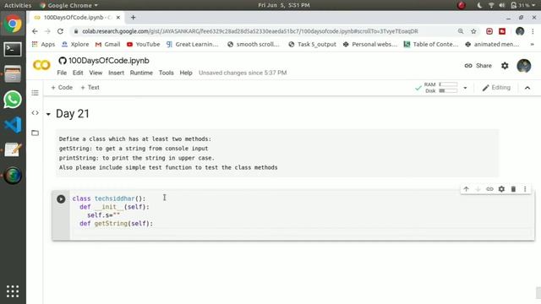Click the Disk usage bar
This screenshot has height=304, width=541.
[448, 90]
